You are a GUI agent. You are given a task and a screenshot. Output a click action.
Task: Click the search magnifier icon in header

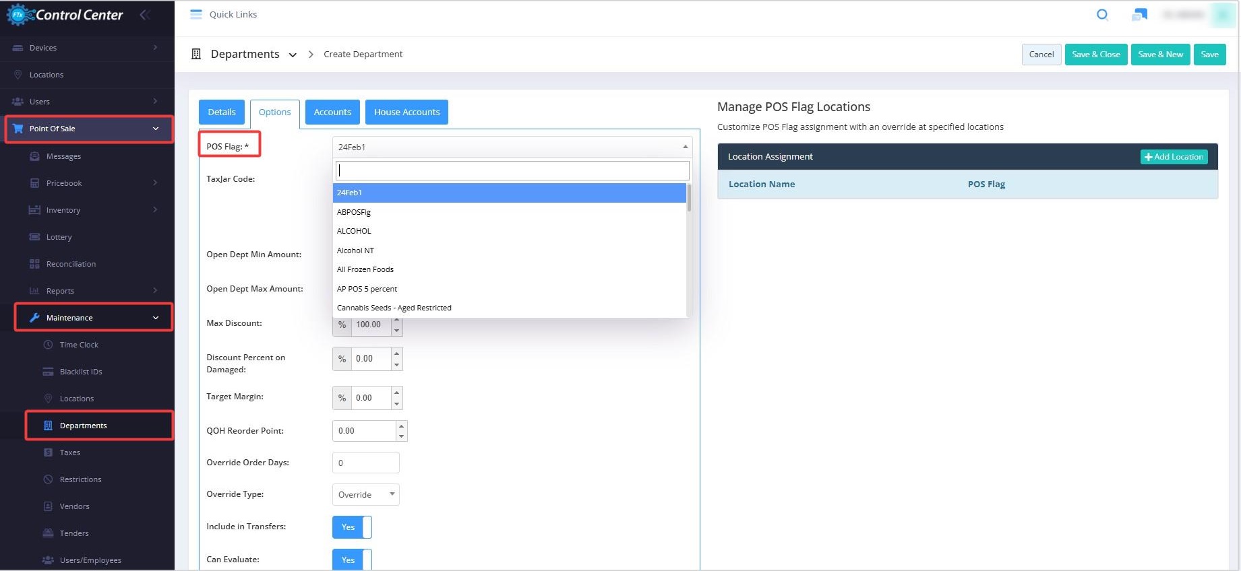1102,15
